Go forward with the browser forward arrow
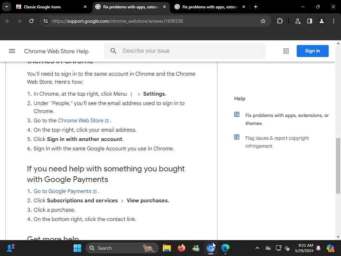341x256 pixels. pos(19,21)
